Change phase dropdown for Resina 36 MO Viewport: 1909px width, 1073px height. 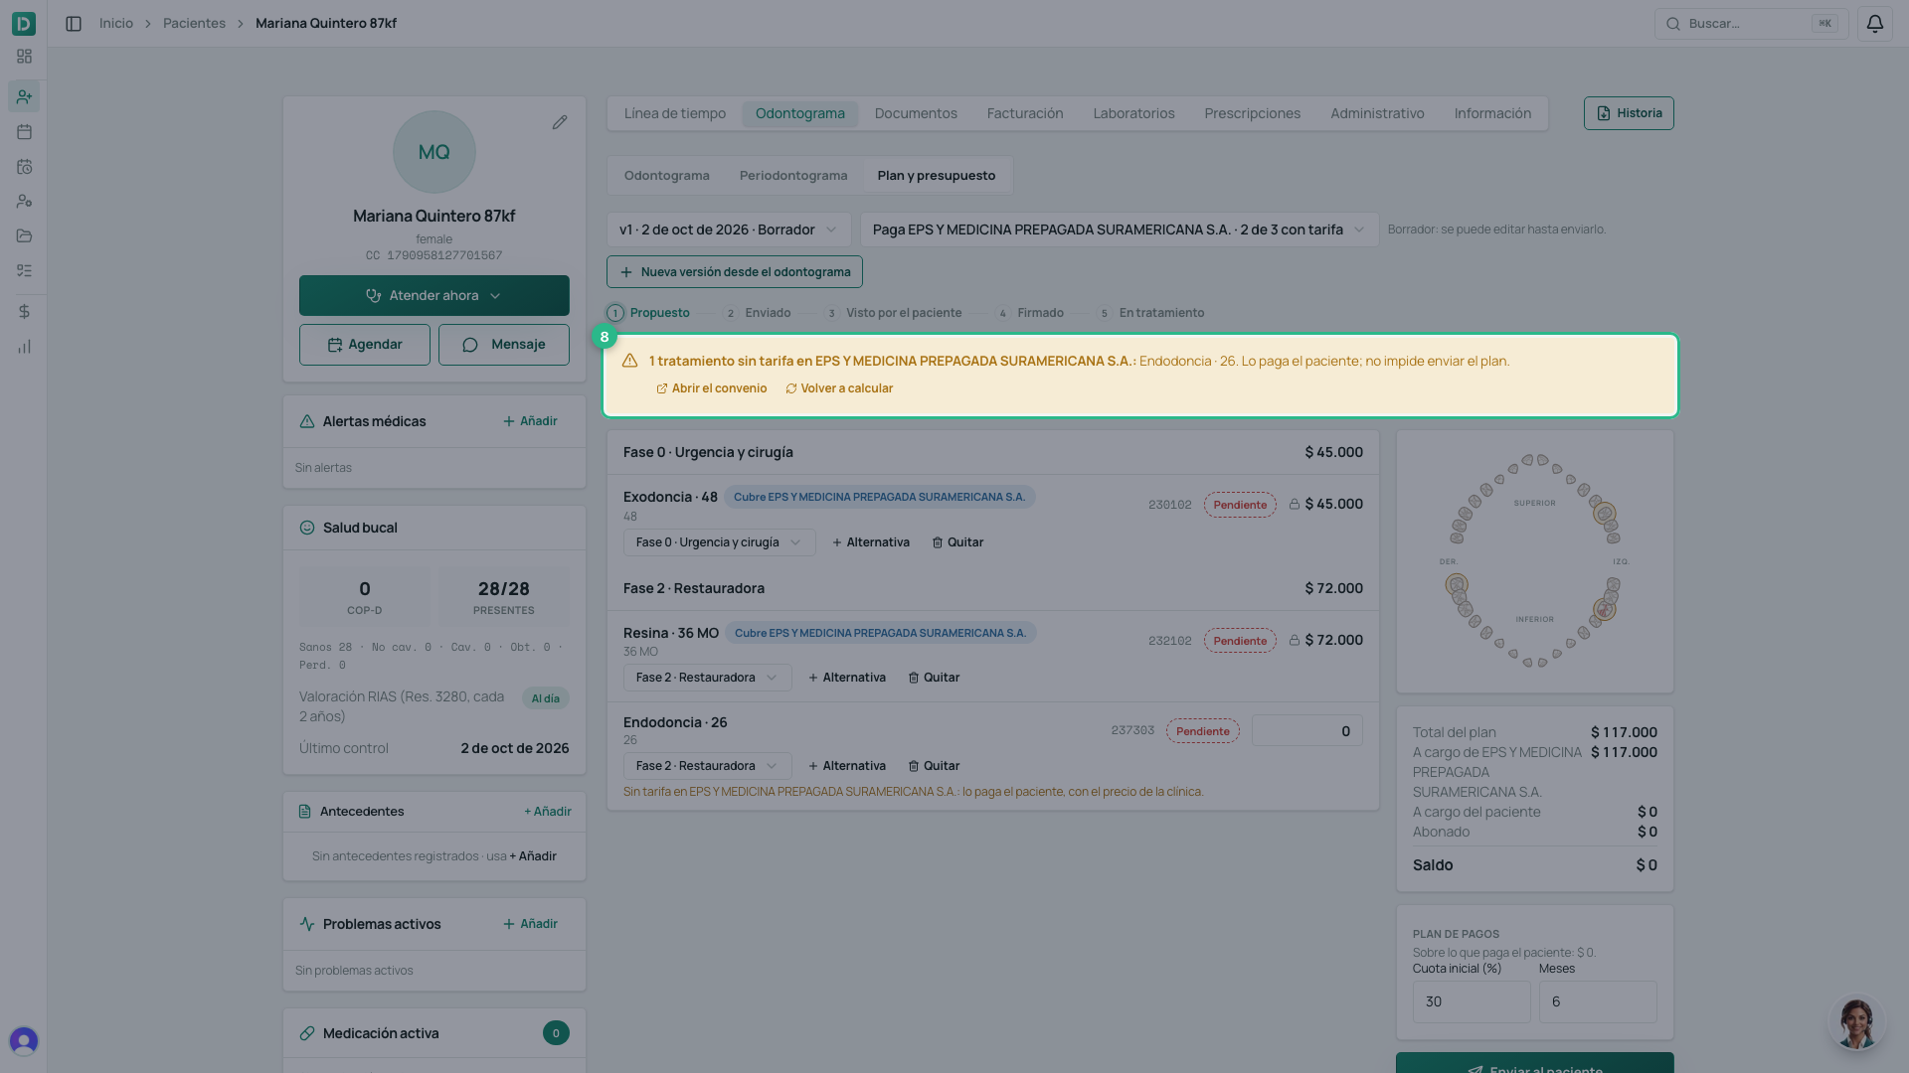click(x=707, y=678)
